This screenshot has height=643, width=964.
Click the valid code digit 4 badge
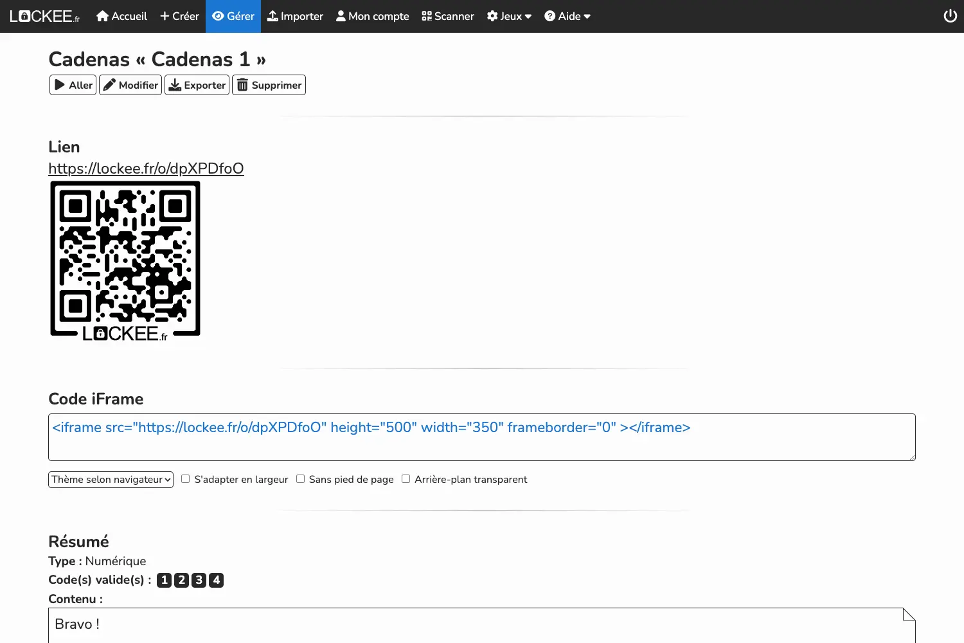[217, 580]
